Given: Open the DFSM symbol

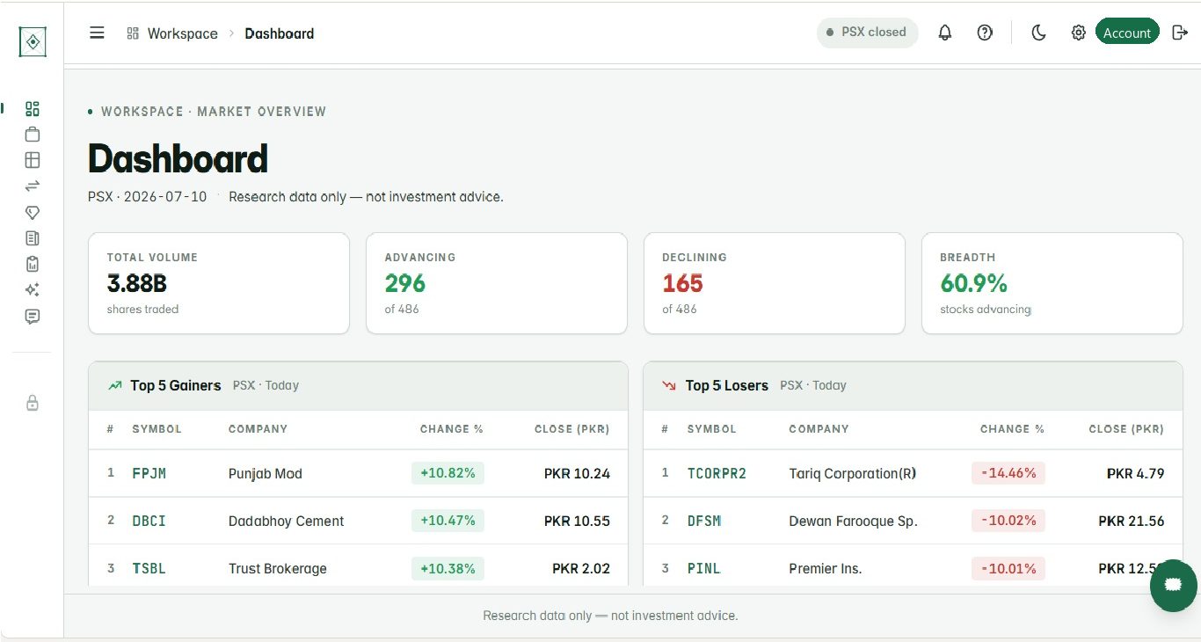Looking at the screenshot, I should (704, 521).
